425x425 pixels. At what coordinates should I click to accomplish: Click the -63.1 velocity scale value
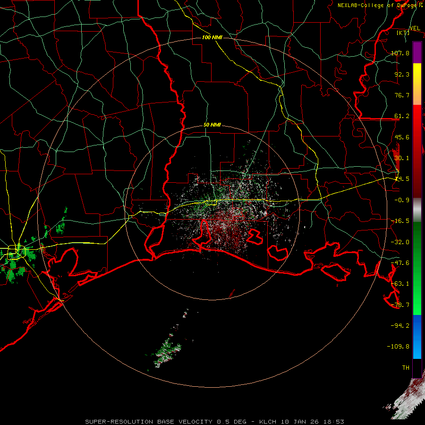(400, 284)
